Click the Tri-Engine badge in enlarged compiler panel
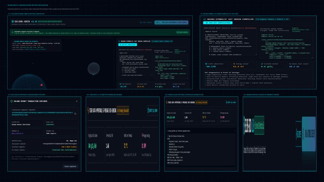Image resolution: width=324 pixels, height=182 pixels. pyautogui.click(x=272, y=19)
